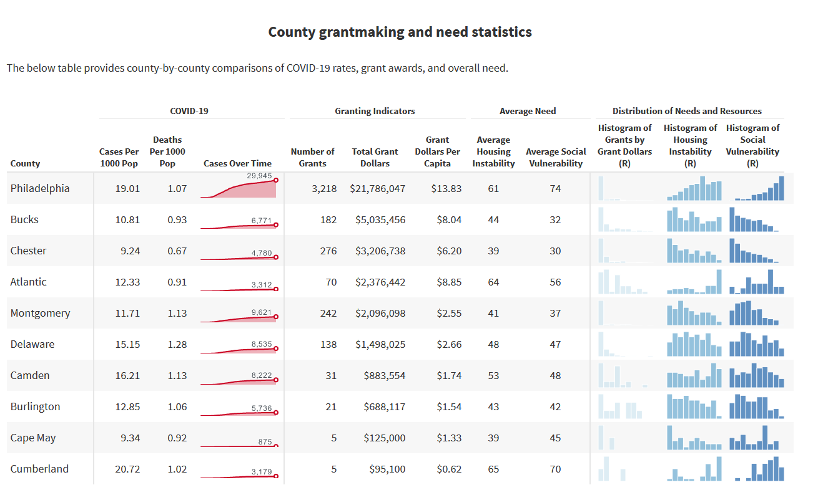Select the Burlington county name
Image resolution: width=828 pixels, height=490 pixels.
35,406
